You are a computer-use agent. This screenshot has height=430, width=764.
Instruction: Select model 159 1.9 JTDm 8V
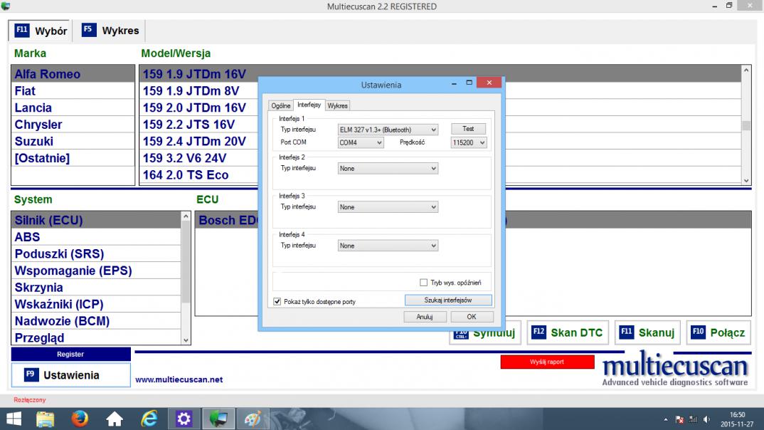(198, 91)
